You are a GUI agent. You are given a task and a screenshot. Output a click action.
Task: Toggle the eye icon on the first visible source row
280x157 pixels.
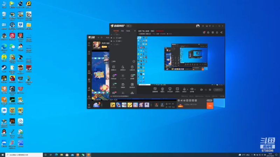click(x=111, y=38)
